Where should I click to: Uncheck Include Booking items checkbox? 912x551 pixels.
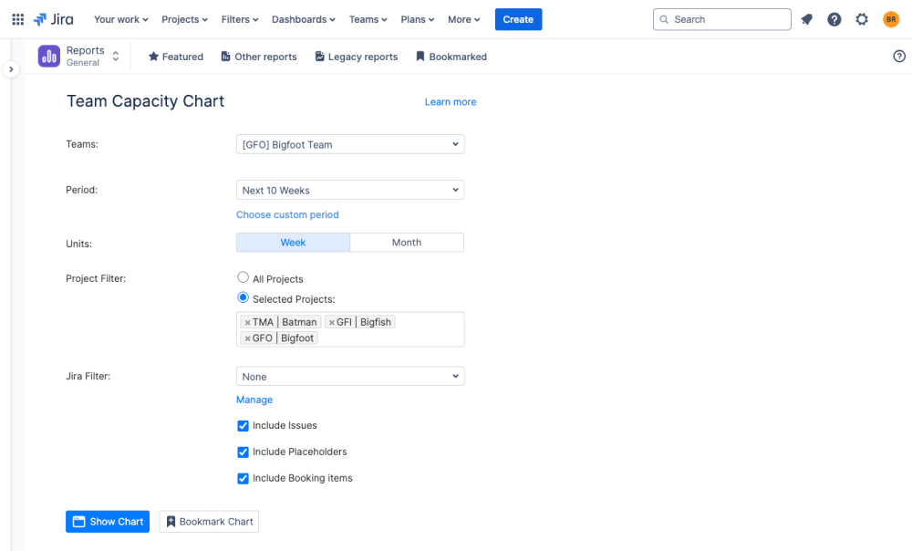tap(244, 478)
